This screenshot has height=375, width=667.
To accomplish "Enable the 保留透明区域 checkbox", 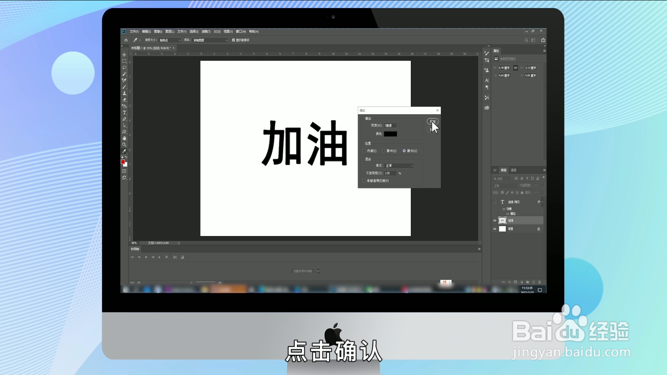I will [364, 181].
